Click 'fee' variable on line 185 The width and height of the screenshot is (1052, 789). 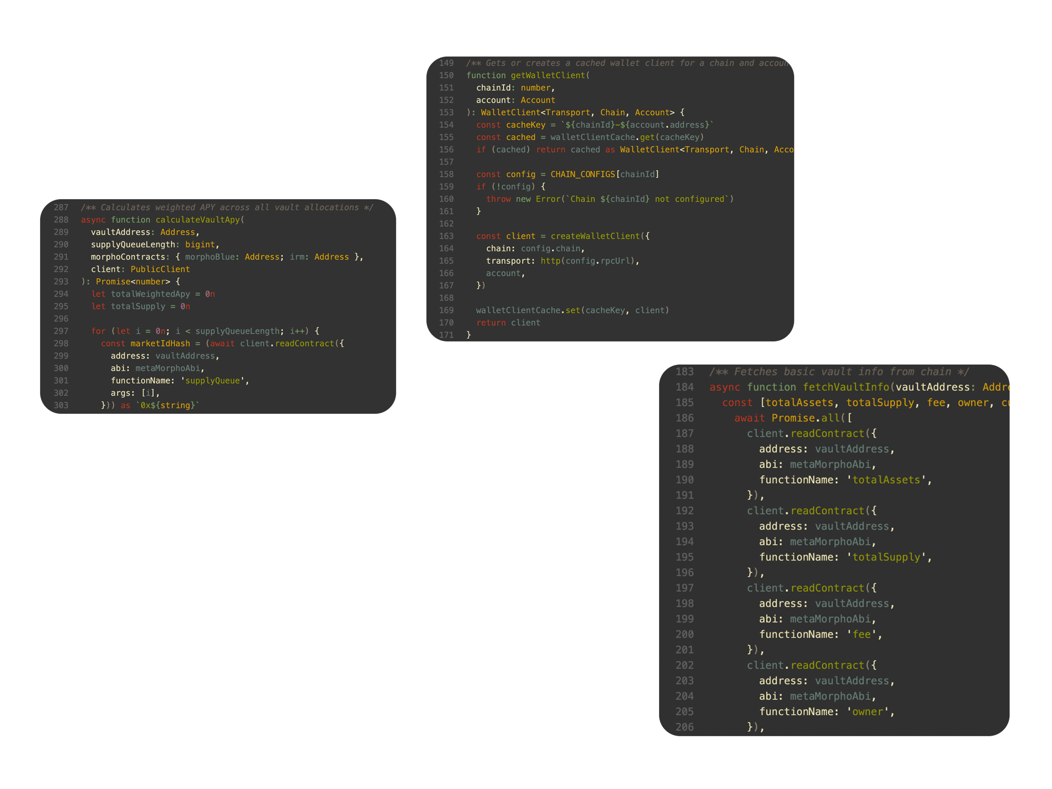pos(936,402)
